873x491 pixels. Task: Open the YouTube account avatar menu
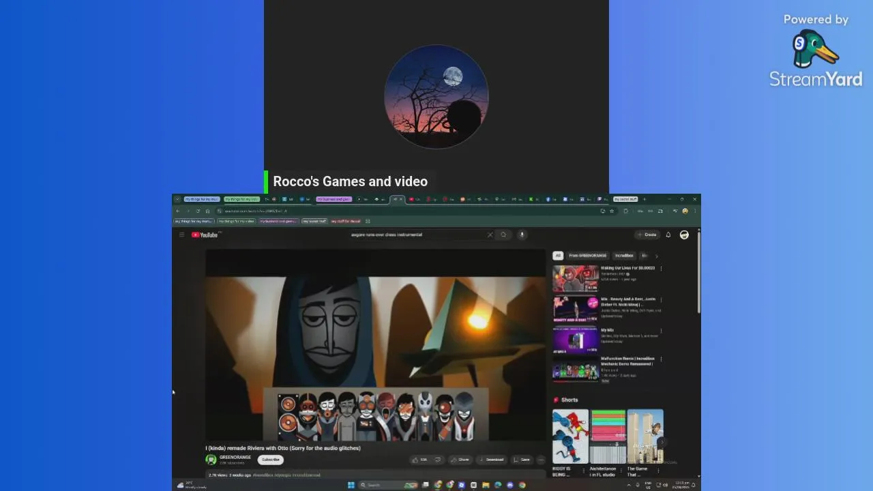[684, 235]
